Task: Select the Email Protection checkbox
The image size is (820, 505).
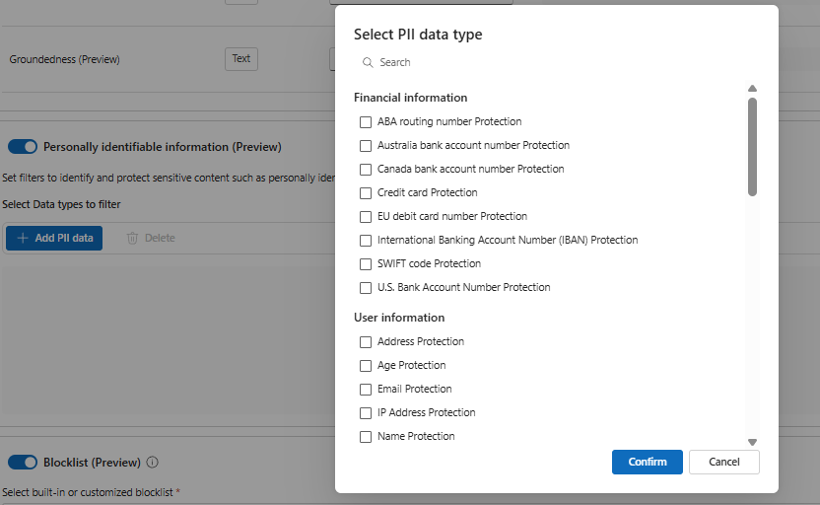Action: click(x=366, y=390)
